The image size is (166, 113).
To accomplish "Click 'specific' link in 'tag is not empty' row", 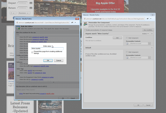I will 30,71.
